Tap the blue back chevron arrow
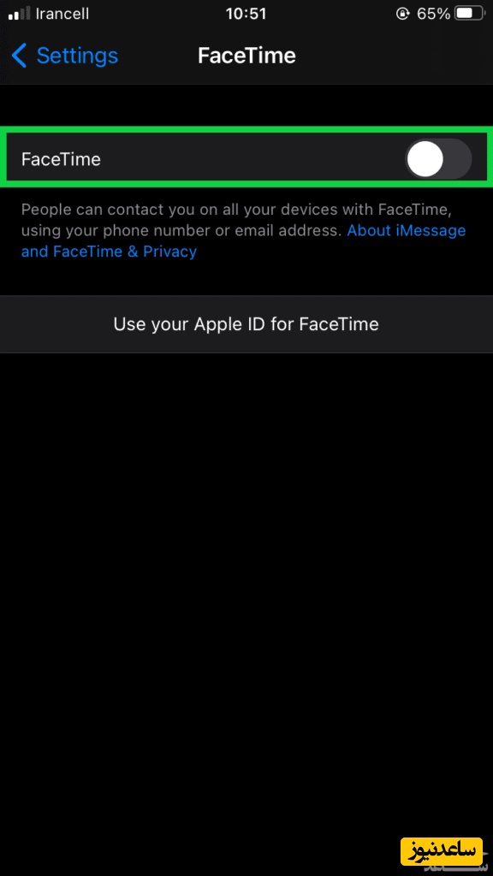Viewport: 493px width, 876px height. pyautogui.click(x=19, y=56)
